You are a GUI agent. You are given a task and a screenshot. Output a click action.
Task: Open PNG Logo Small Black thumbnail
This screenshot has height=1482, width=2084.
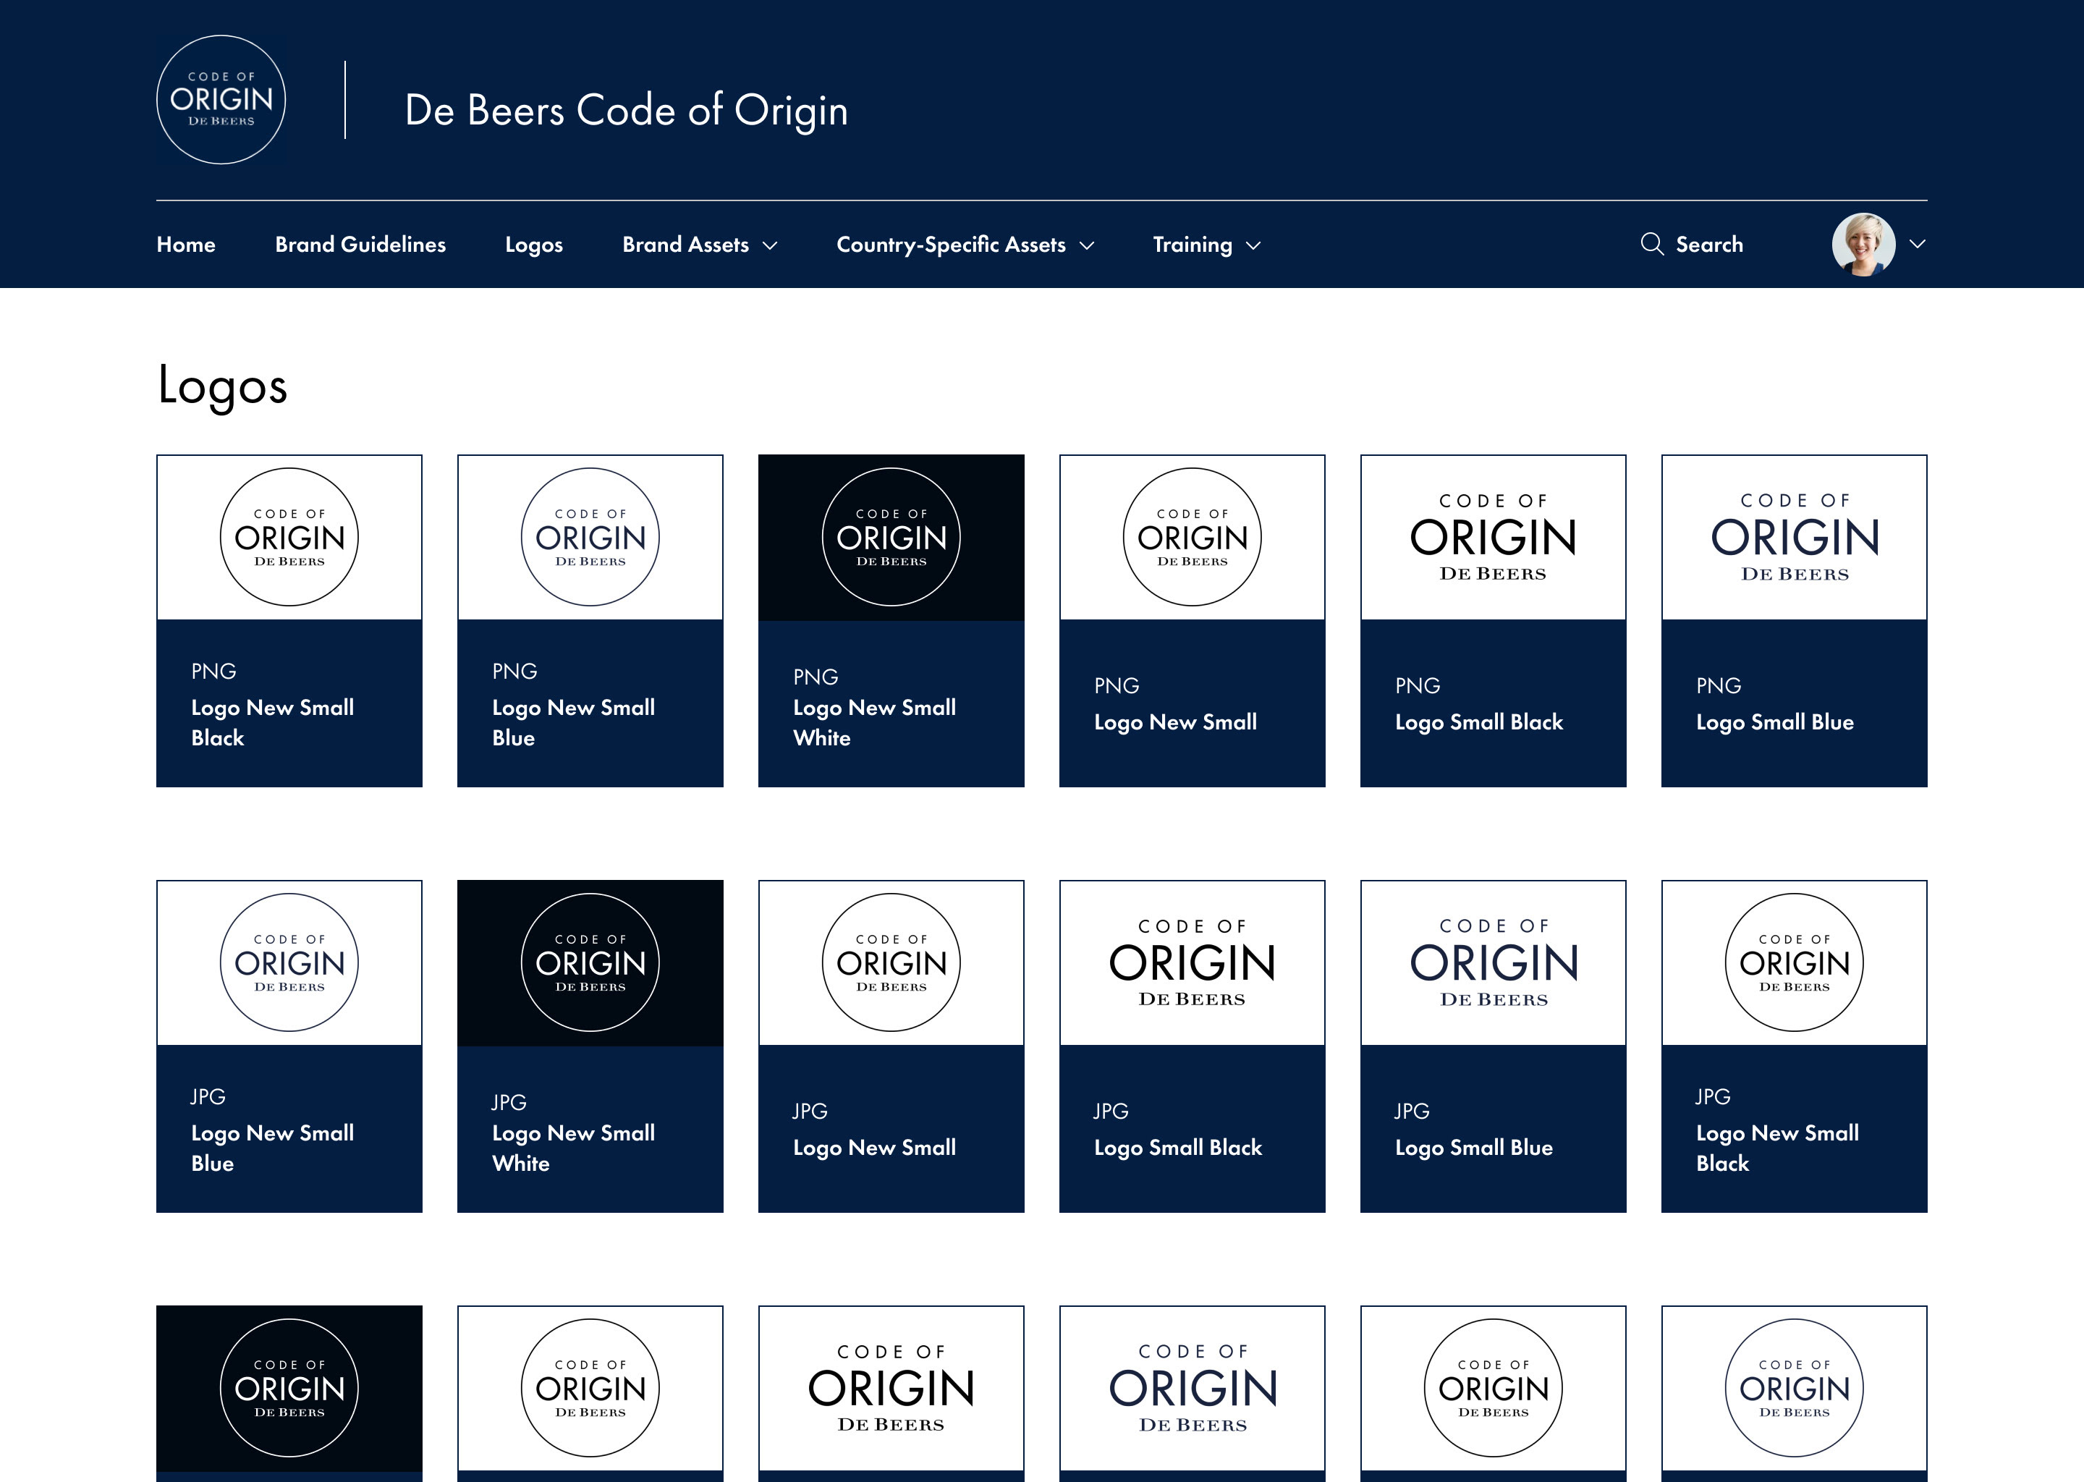(x=1494, y=538)
